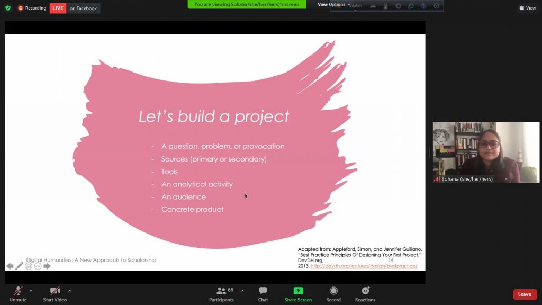542x305 pixels.
Task: Open the Reactions menu
Action: pyautogui.click(x=365, y=291)
